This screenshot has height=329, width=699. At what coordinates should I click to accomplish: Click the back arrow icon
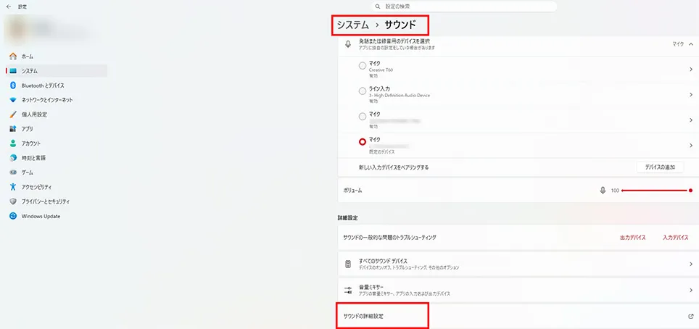(9, 7)
